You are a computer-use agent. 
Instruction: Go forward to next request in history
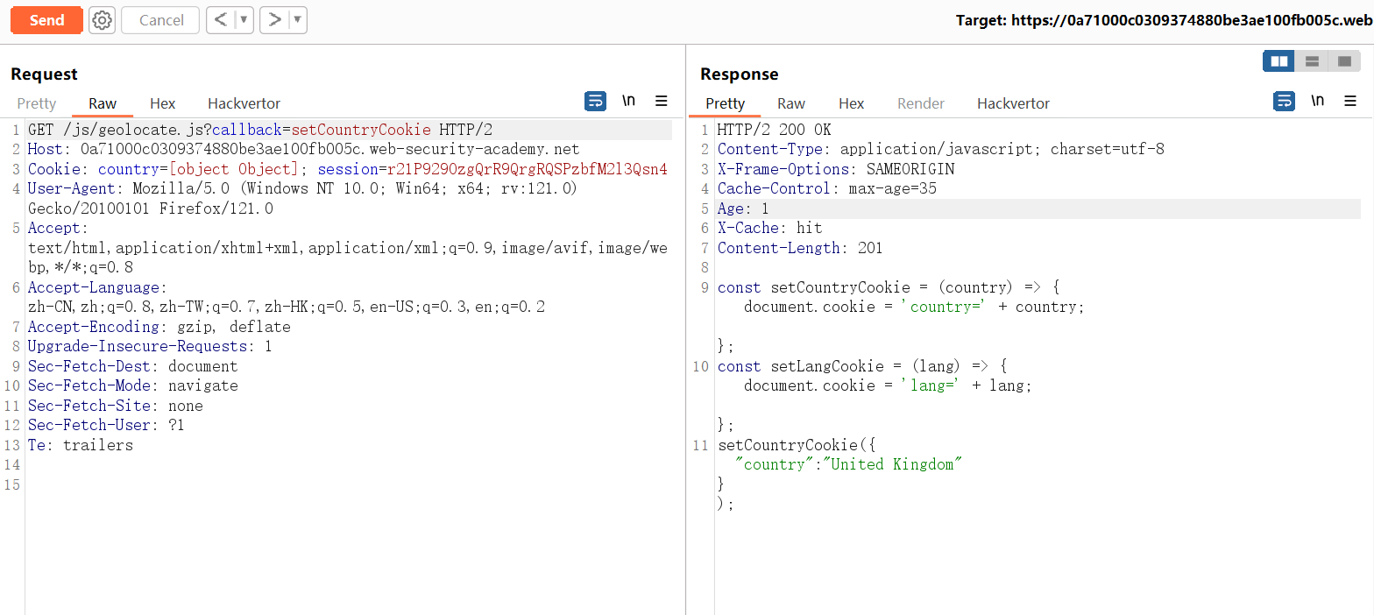tap(274, 20)
